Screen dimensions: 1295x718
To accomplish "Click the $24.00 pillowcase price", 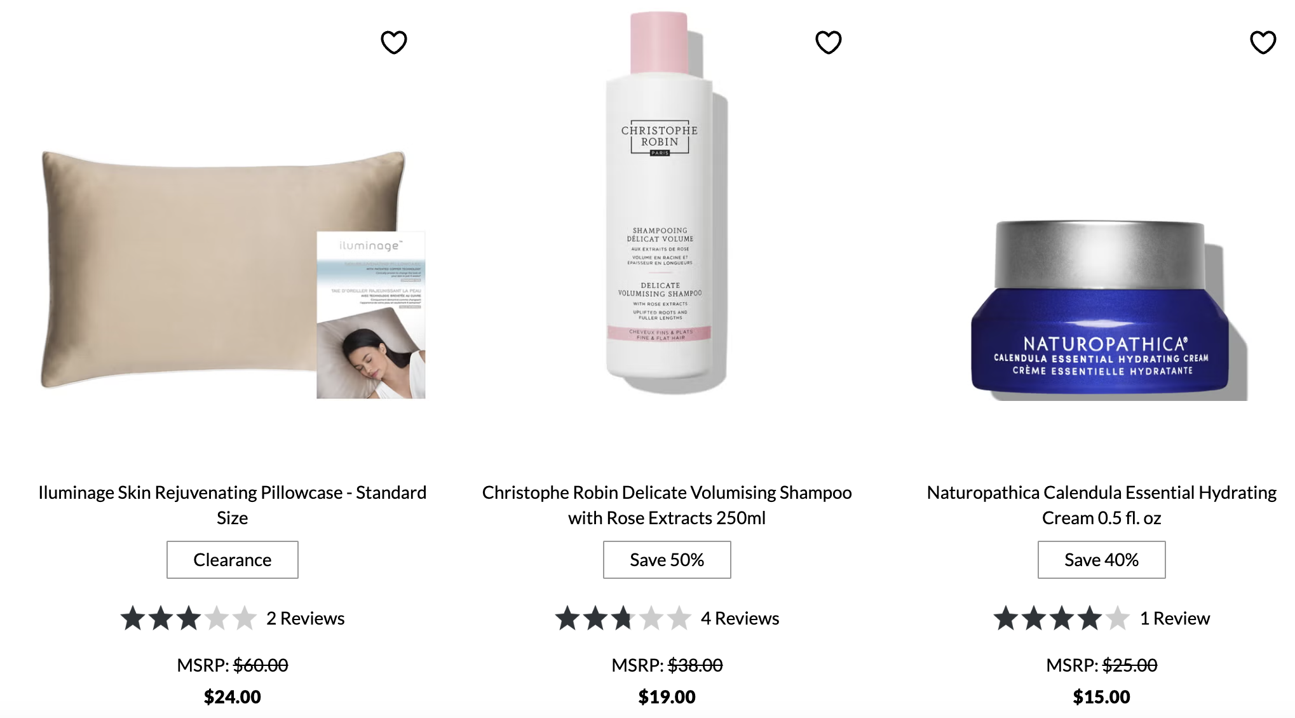I will [232, 697].
